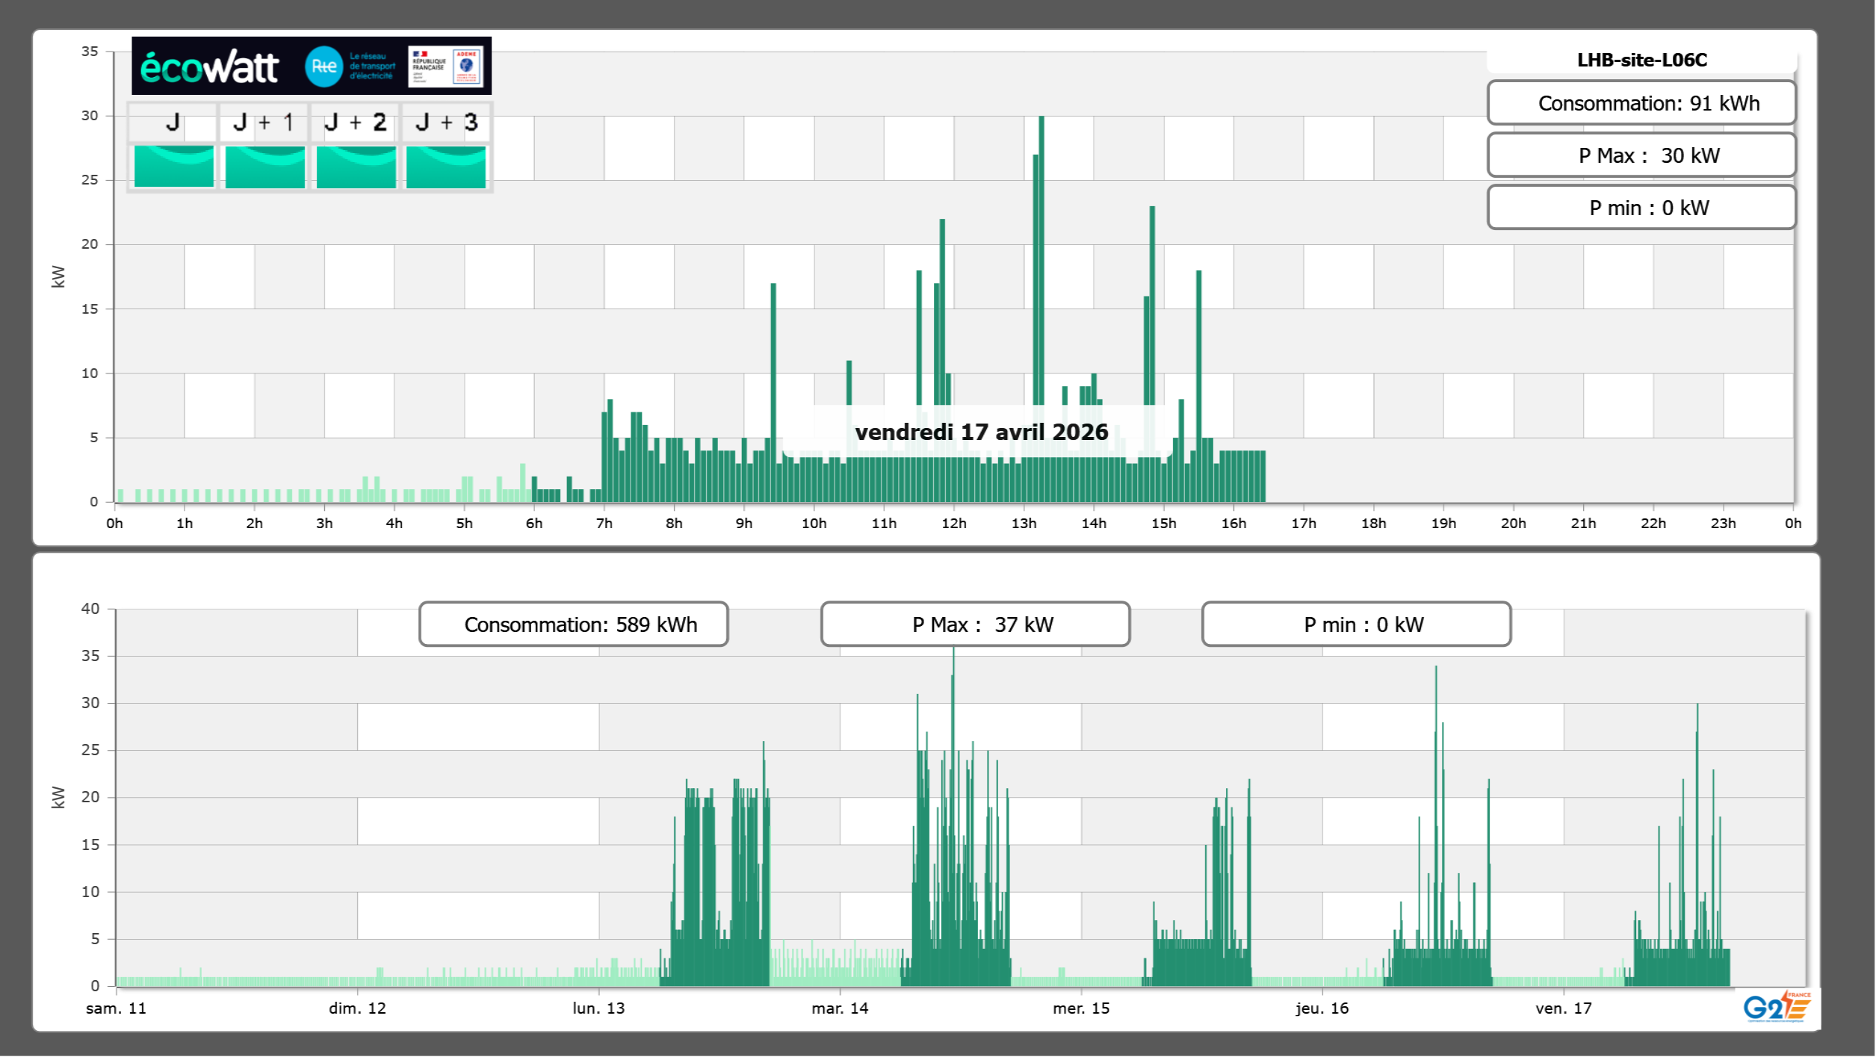Click the P Max : 37 kW box
The height and width of the screenshot is (1057, 1876).
[975, 624]
